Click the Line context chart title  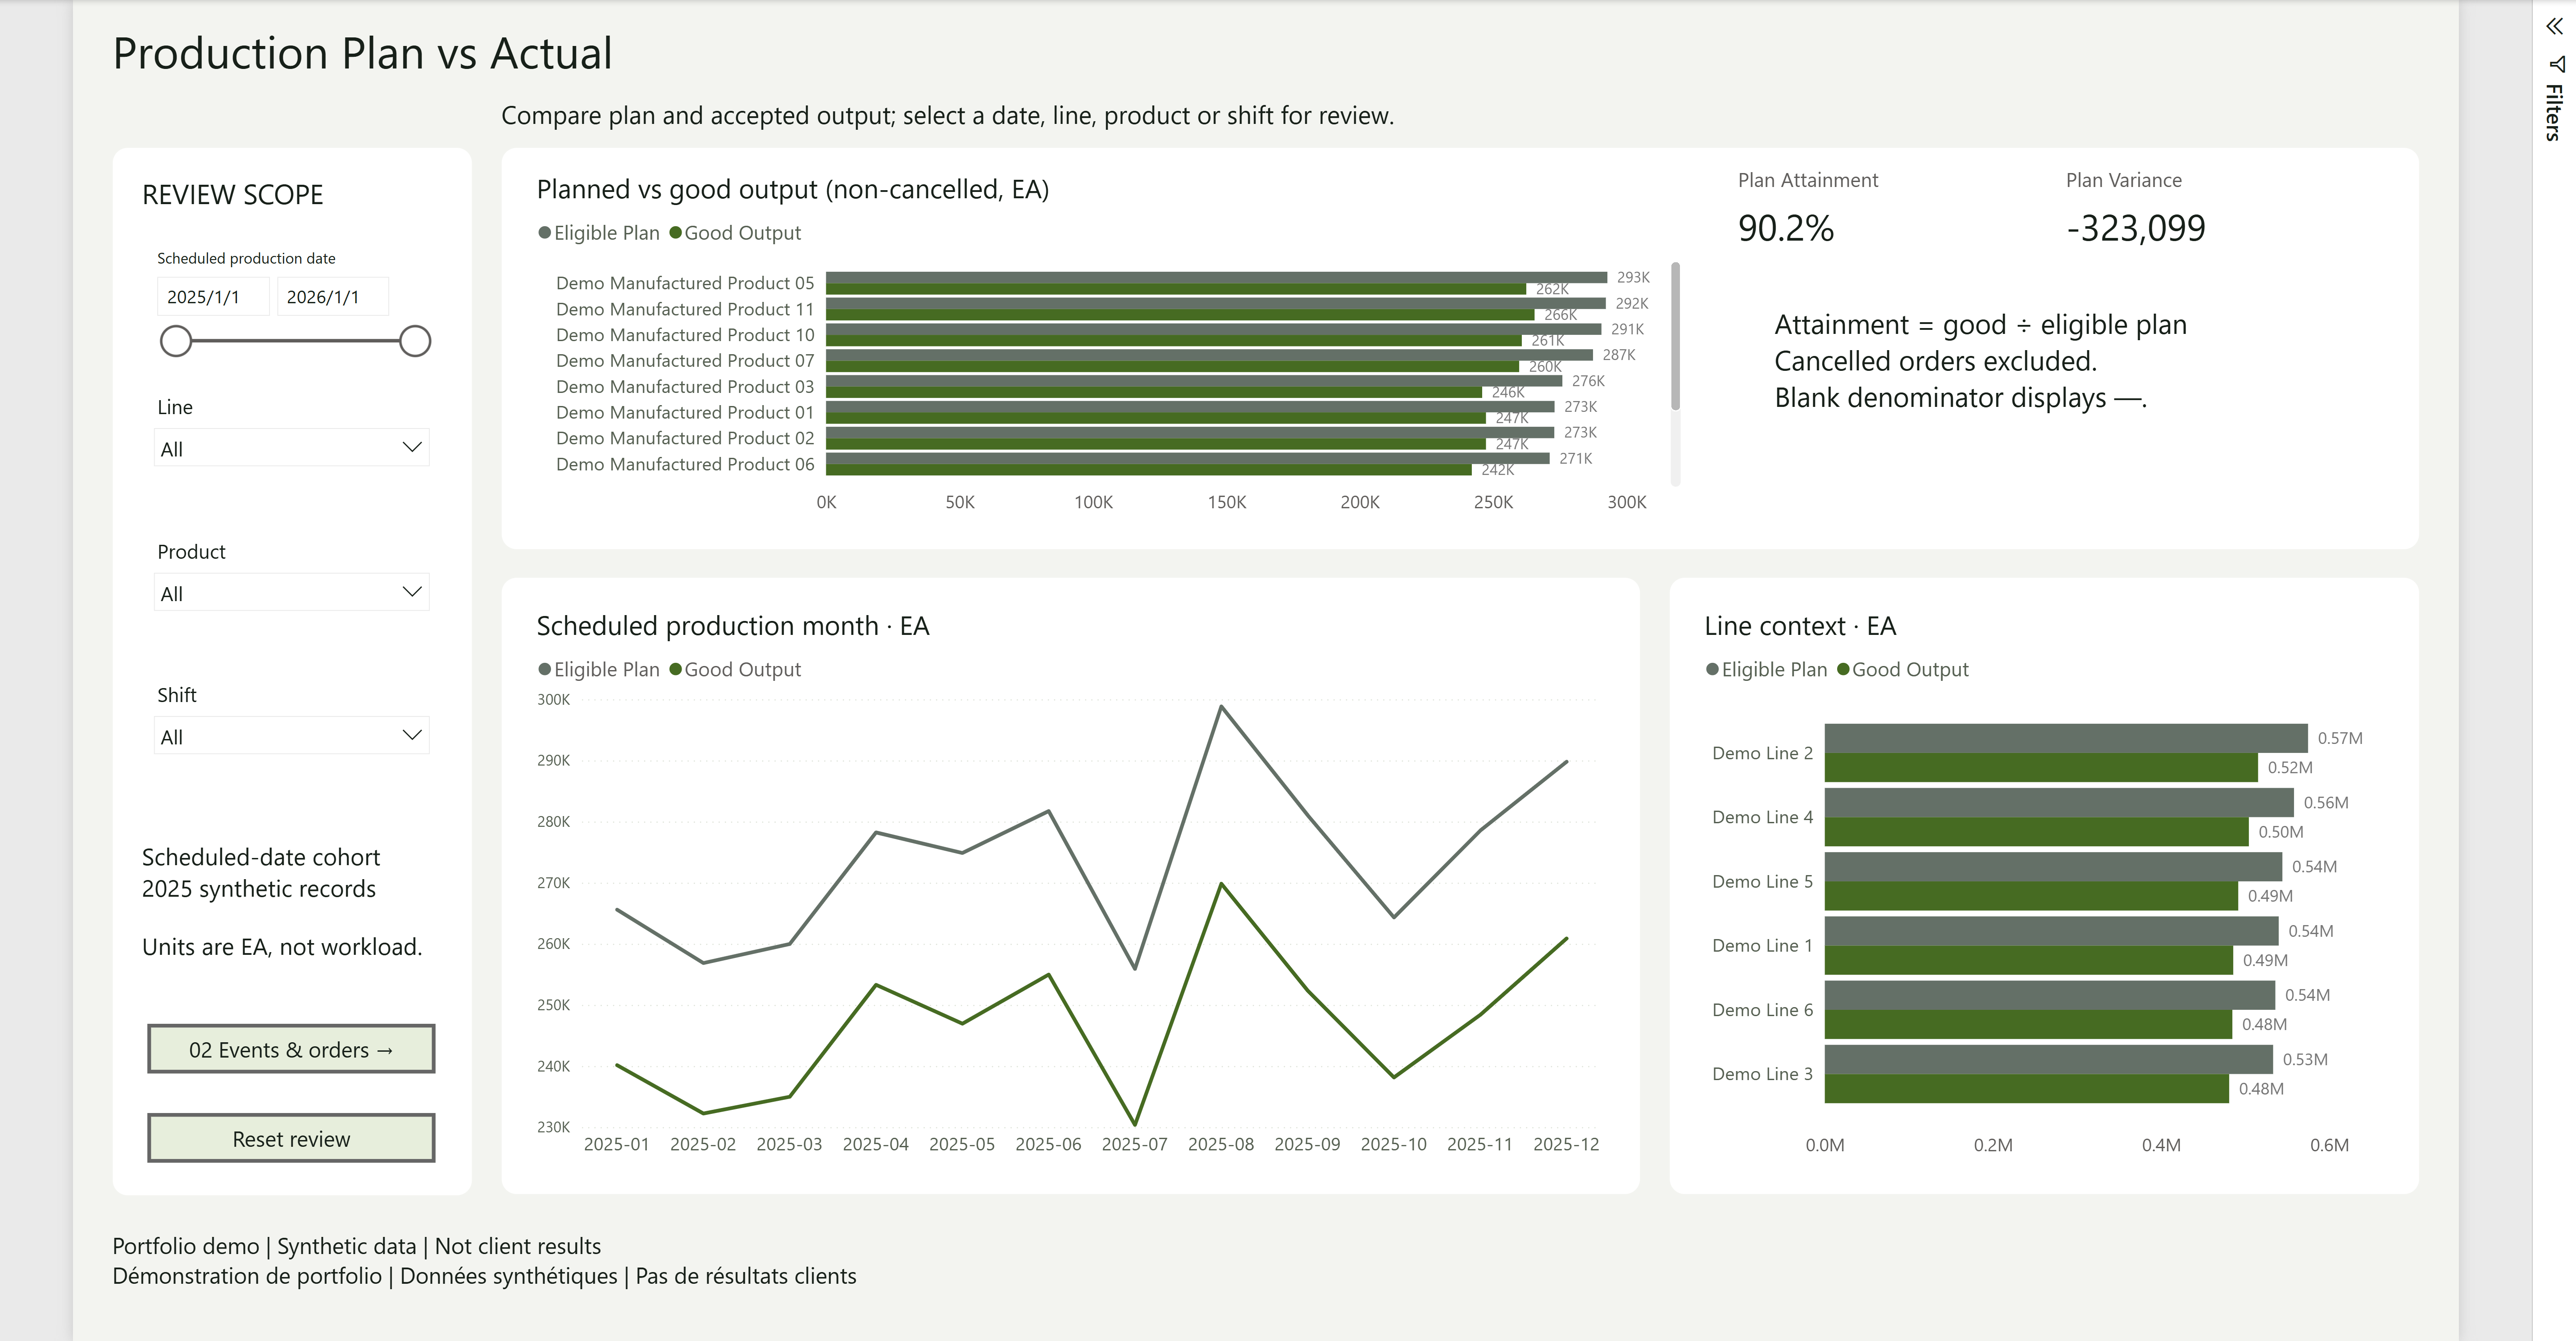click(x=1800, y=626)
